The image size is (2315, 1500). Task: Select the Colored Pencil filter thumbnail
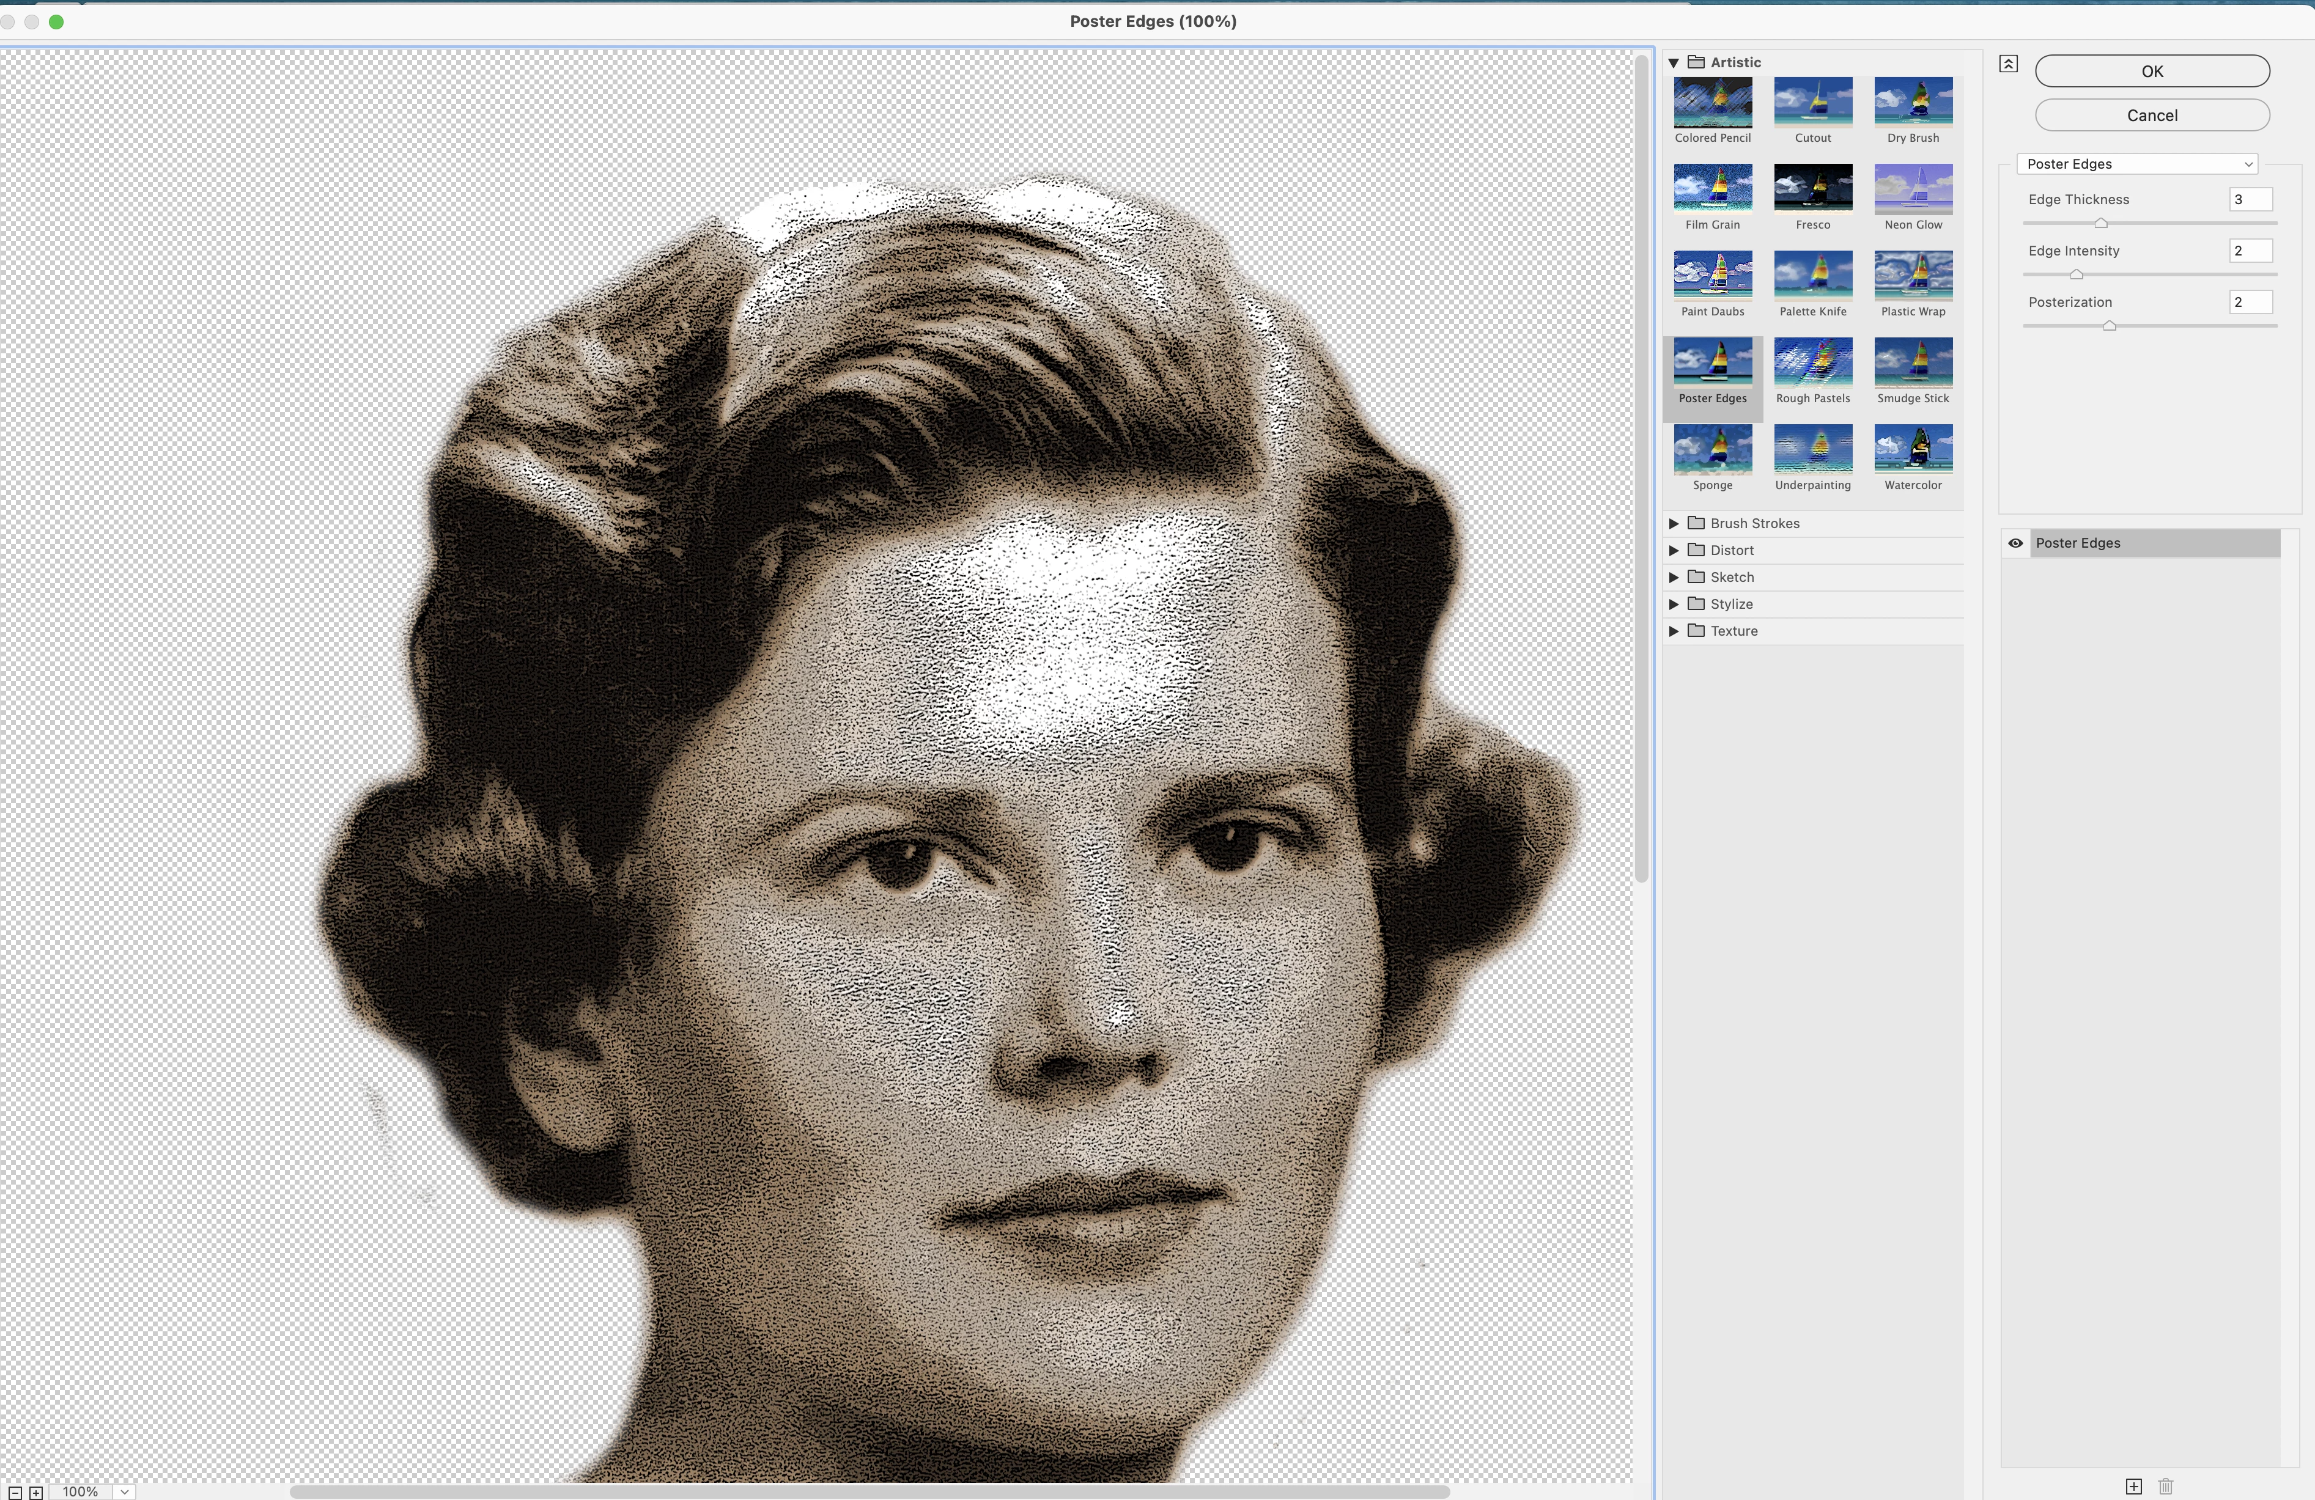coord(1712,103)
